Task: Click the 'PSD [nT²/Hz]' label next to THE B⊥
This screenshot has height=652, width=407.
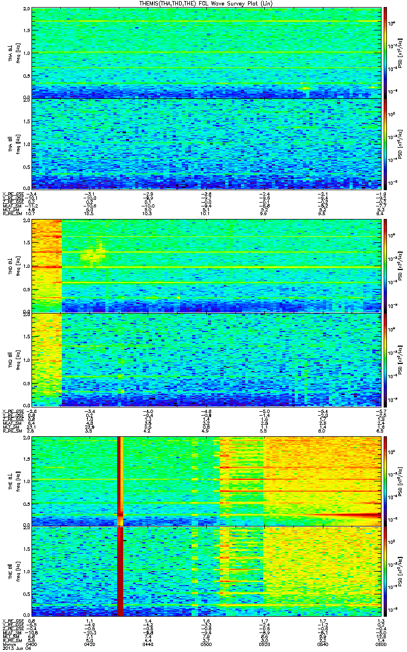Action: point(400,481)
